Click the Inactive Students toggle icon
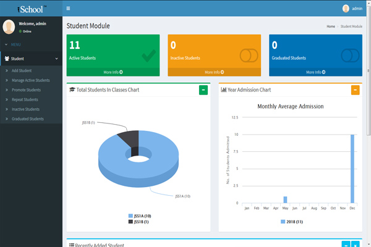The height and width of the screenshot is (247, 371). click(248, 56)
